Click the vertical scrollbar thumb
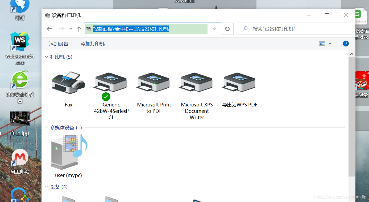The width and height of the screenshot is (369, 202). pyautogui.click(x=352, y=117)
